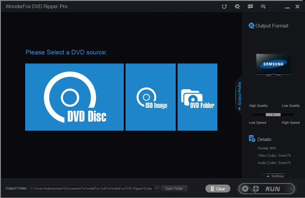Select DVD Folder as source

coord(197,97)
